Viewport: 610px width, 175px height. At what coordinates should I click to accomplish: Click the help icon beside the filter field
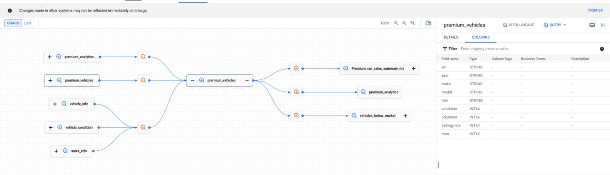coord(602,49)
